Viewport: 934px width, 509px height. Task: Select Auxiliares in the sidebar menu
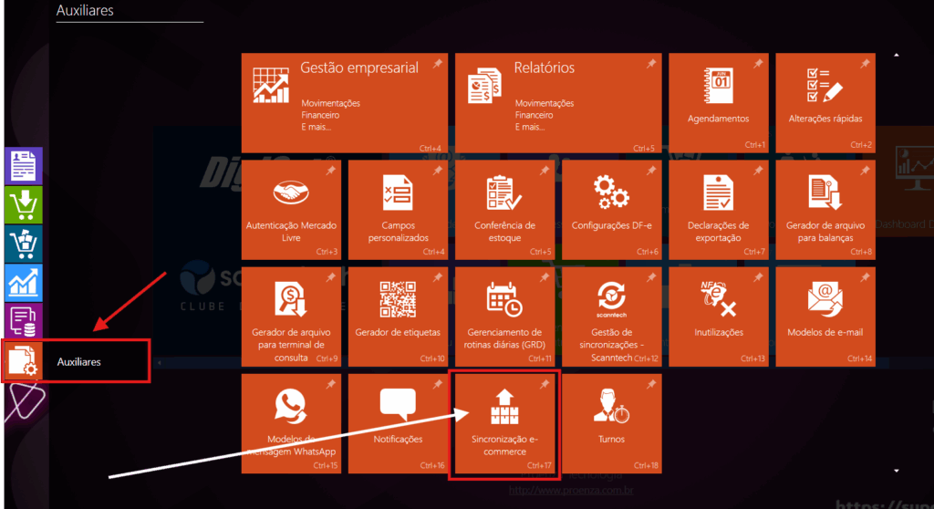click(x=77, y=361)
